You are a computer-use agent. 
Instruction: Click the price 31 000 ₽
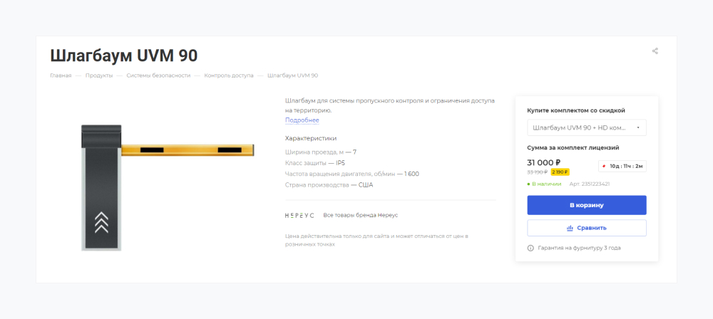(543, 162)
